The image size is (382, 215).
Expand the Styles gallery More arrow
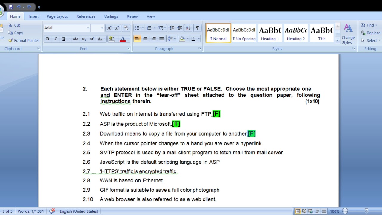tap(338, 40)
